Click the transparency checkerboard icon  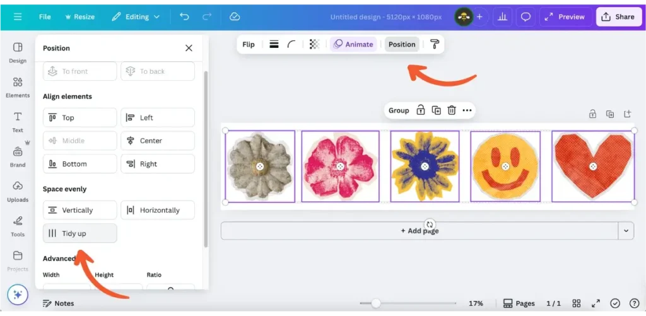coord(314,44)
